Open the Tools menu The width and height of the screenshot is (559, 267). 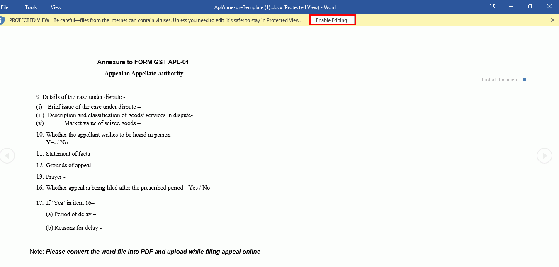pos(31,7)
